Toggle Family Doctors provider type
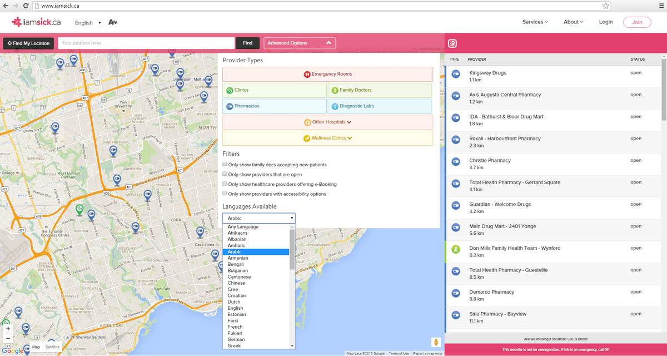Image resolution: width=667 pixels, height=356 pixels. [x=380, y=90]
